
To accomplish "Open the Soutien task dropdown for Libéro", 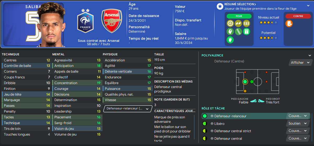I will [298, 124].
